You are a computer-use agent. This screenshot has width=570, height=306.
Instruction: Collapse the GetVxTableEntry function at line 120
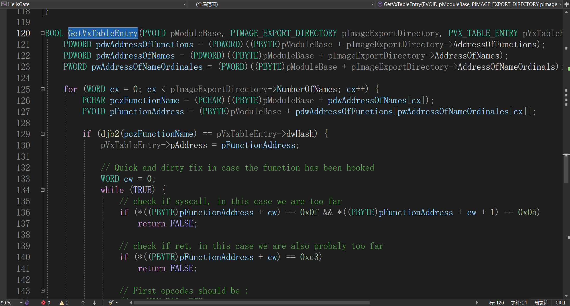point(42,33)
